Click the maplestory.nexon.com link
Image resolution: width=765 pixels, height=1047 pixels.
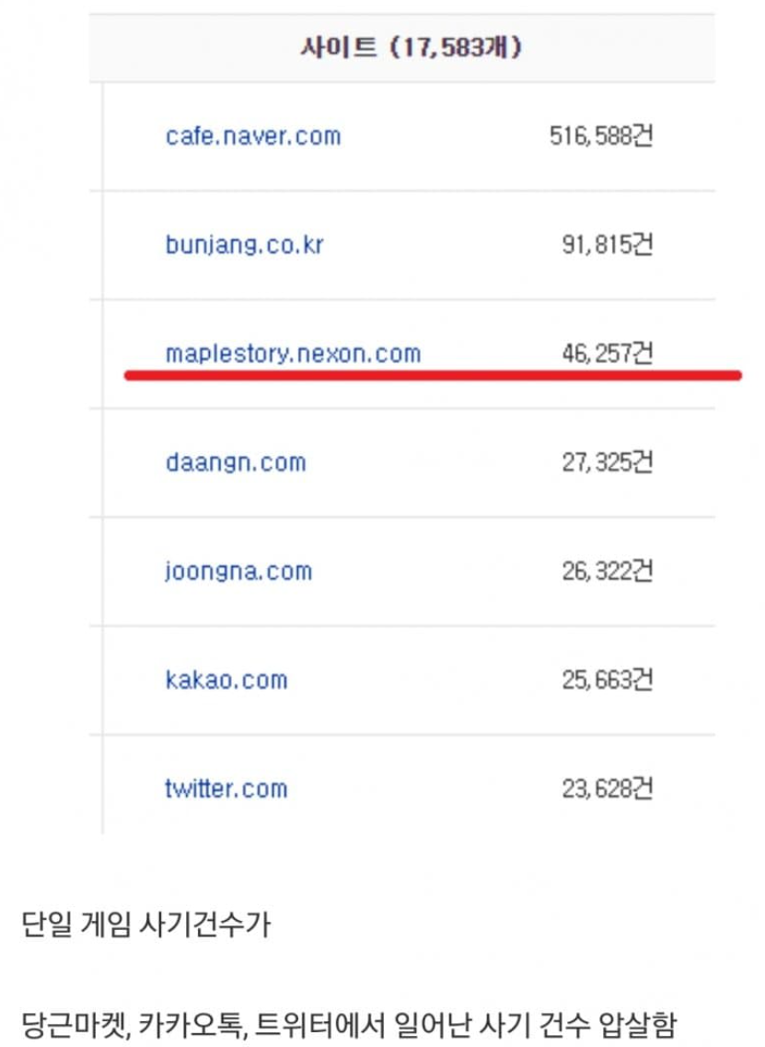click(293, 354)
